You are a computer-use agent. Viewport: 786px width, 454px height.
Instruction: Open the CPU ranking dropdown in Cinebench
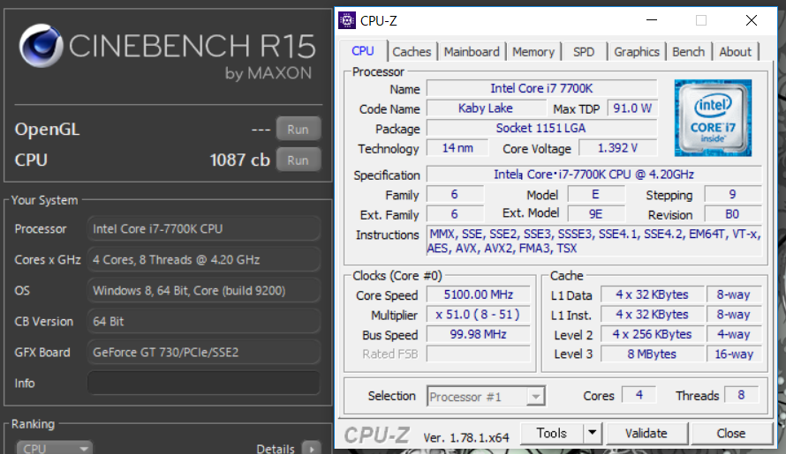coord(55,448)
